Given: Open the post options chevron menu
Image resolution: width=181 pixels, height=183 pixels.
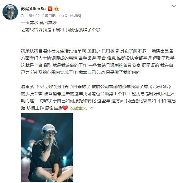Looking at the screenshot, I should point(174,6).
